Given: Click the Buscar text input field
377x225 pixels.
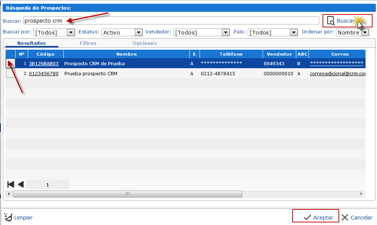Looking at the screenshot, I should coord(171,21).
